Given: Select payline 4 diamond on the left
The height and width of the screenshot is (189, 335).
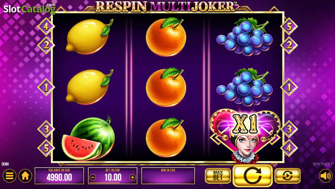Looking at the screenshot, I should [46, 26].
